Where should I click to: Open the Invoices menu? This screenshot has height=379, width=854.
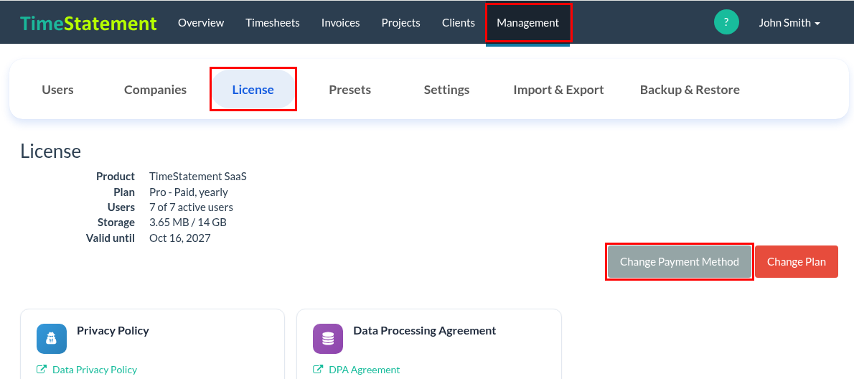pos(340,23)
